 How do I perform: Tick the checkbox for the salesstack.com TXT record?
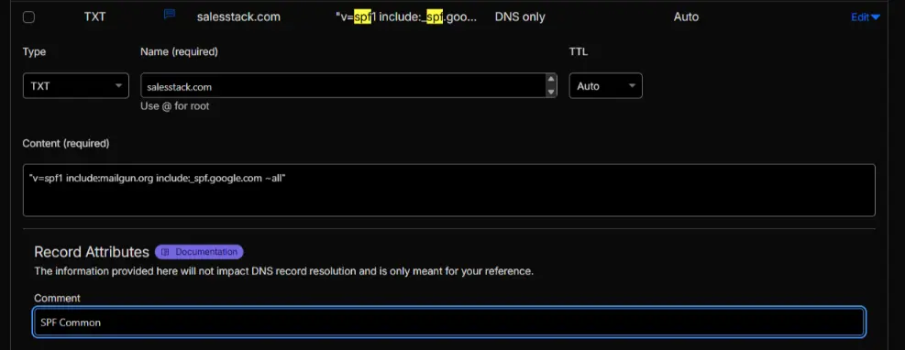pyautogui.click(x=28, y=17)
